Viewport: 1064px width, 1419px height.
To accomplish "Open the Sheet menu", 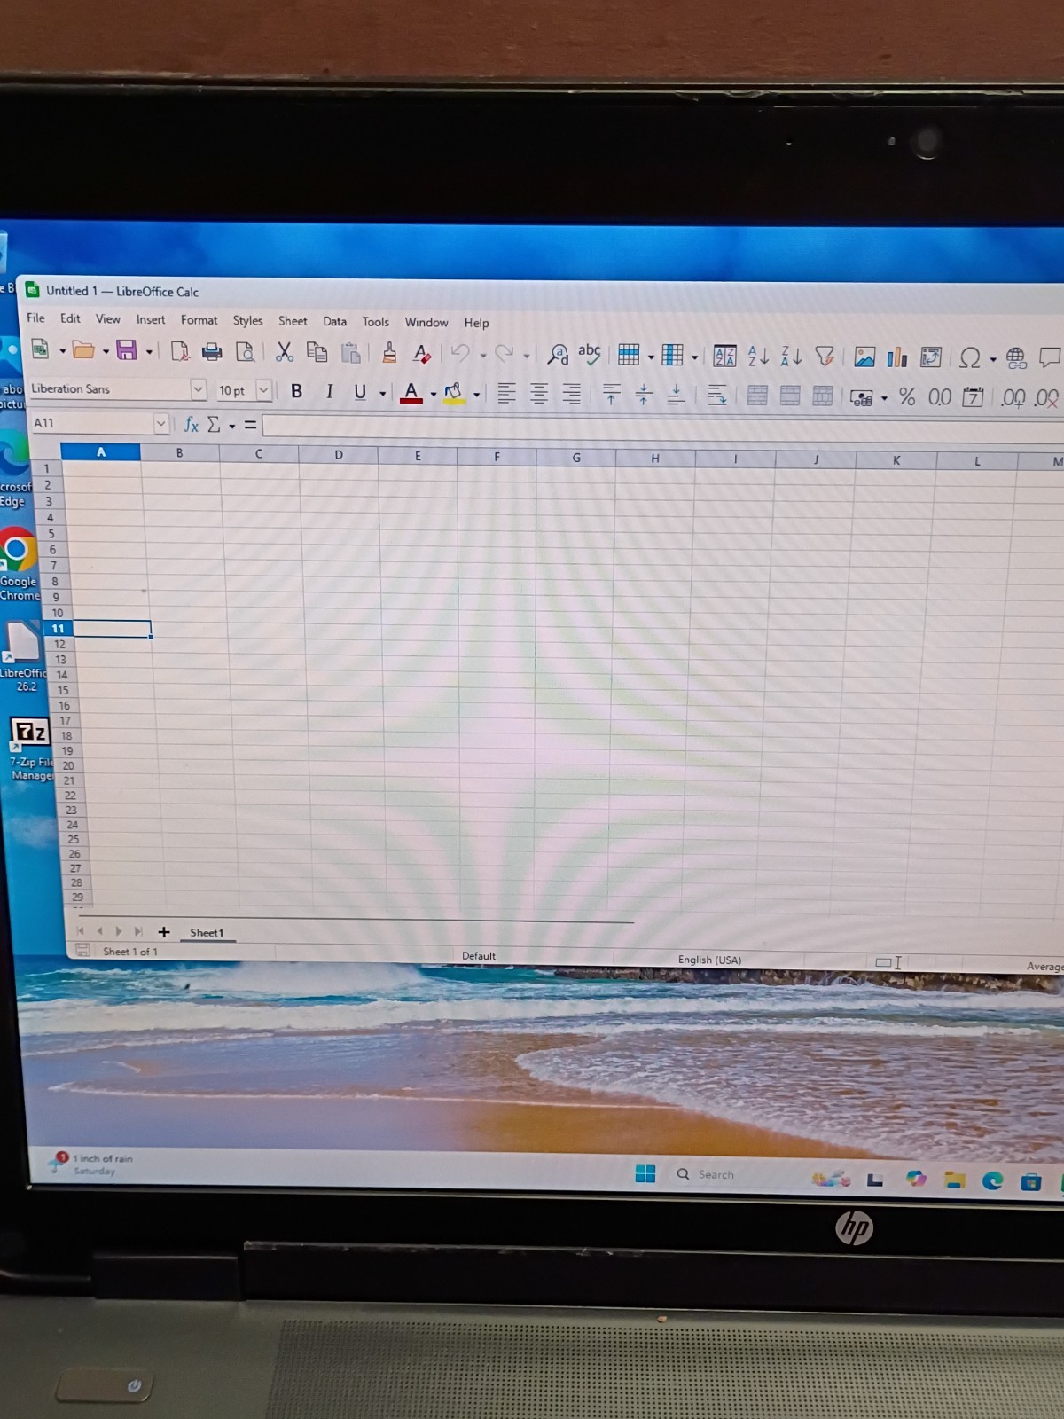I will click(x=293, y=321).
